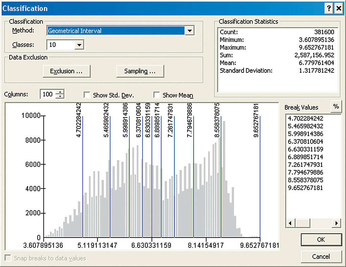Click the histogram break line at 8.558378075
The image size is (346, 267).
[x=221, y=177]
